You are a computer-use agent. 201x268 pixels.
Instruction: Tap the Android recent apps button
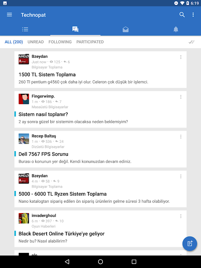click(134, 262)
